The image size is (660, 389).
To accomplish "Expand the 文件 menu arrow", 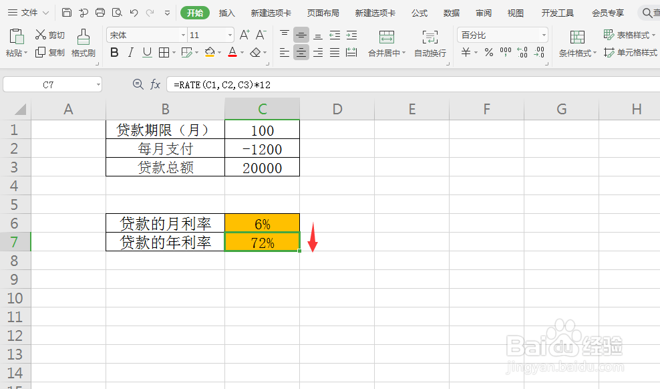I will click(x=46, y=13).
